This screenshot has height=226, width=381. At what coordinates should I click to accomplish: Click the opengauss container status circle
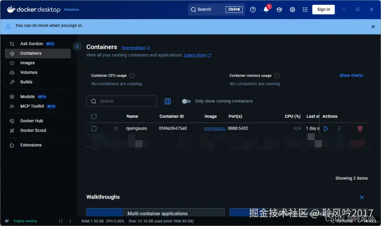[x=116, y=129]
